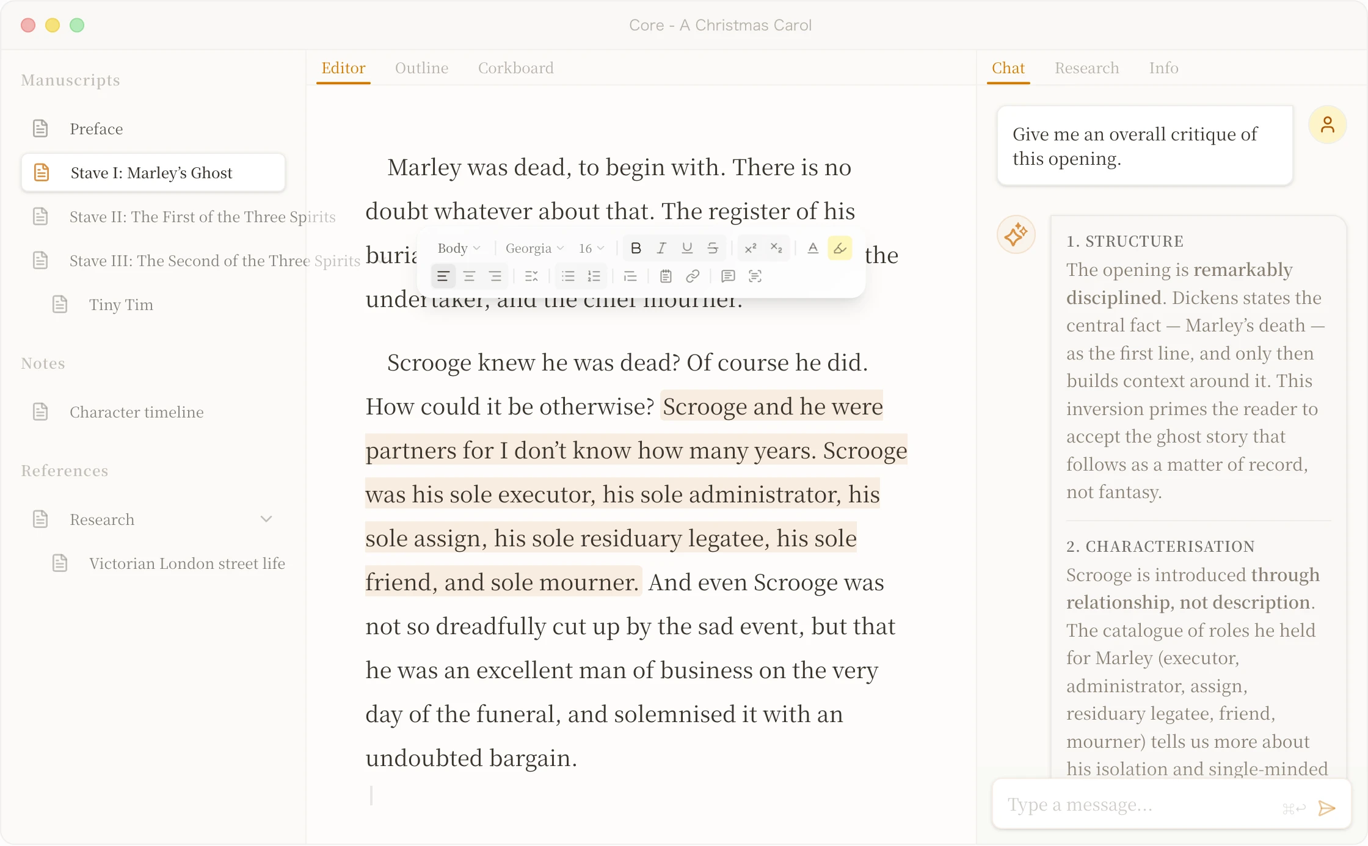
Task: Click the Tiny Tim document icon
Action: [60, 305]
